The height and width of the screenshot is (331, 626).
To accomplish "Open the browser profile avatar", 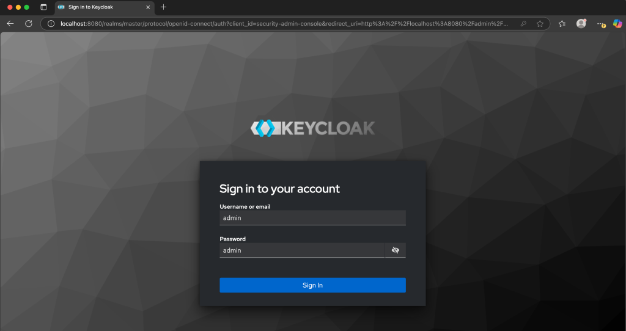I will coord(581,24).
